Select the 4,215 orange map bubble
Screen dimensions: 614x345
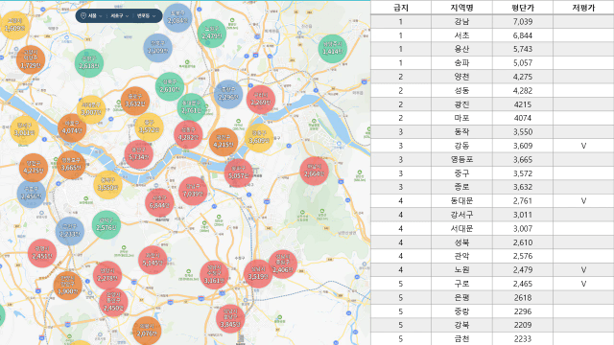pos(224,142)
